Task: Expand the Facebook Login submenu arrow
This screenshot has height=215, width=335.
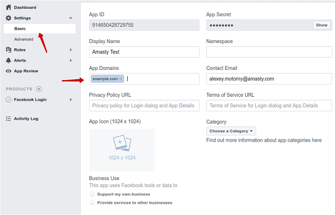Action: (x=71, y=100)
